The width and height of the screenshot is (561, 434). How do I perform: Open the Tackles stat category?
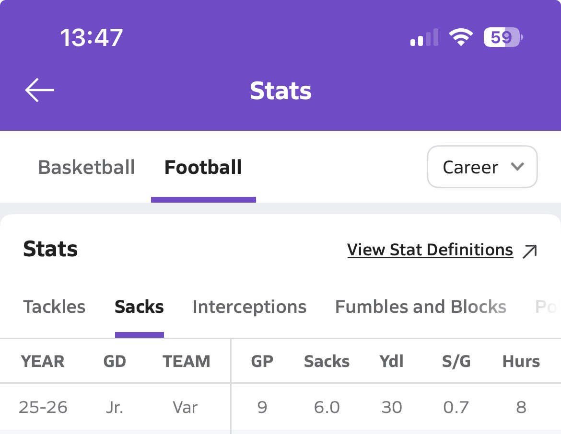coord(54,307)
